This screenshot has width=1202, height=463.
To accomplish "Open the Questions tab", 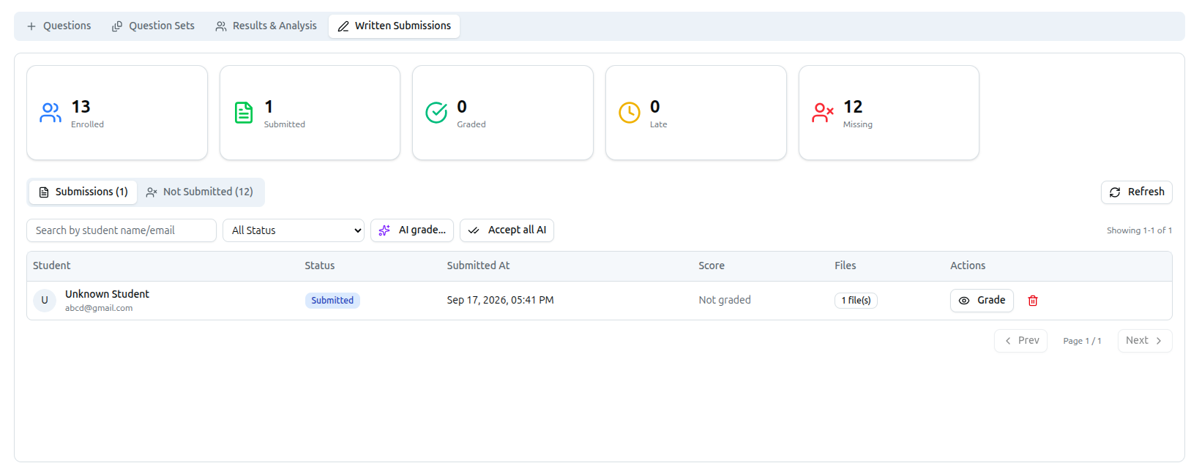I will [59, 26].
